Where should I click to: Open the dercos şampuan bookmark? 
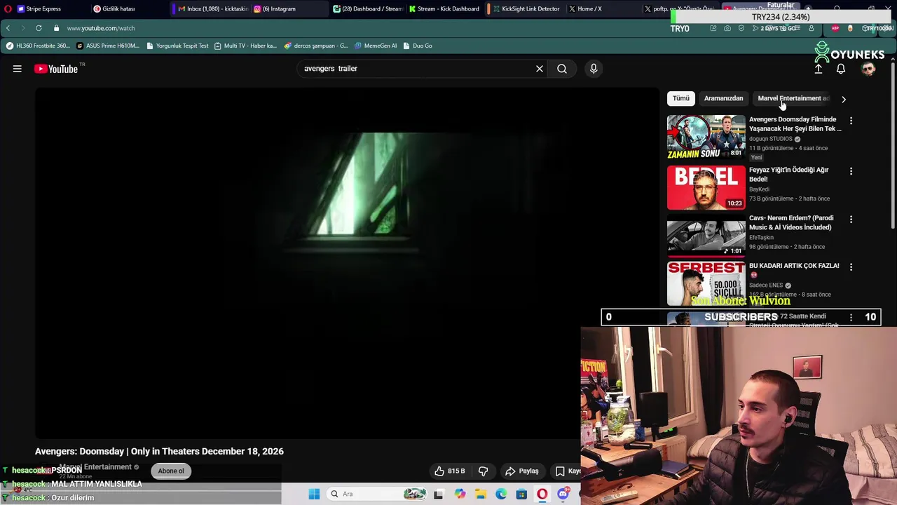[316, 46]
